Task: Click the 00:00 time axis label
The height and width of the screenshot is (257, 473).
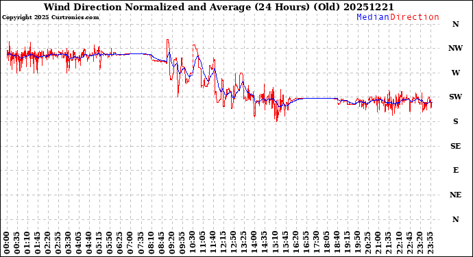Action: coord(7,243)
